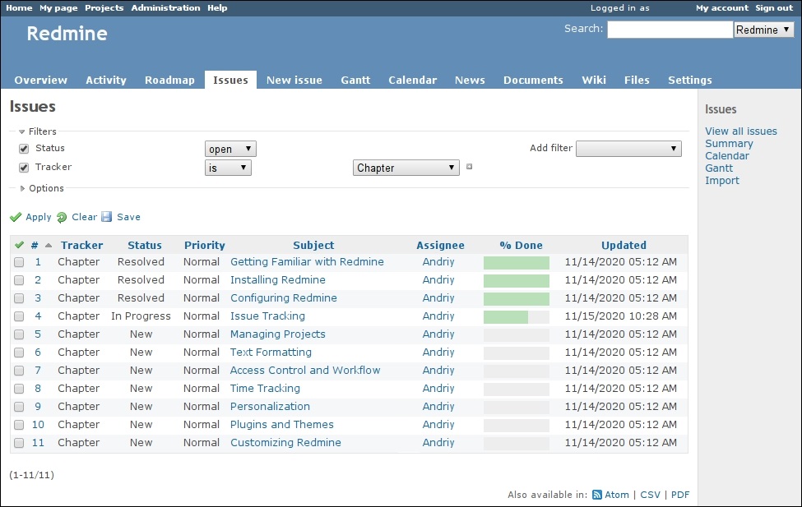802x507 pixels.
Task: Sort by the Updated column header
Action: pyautogui.click(x=624, y=246)
